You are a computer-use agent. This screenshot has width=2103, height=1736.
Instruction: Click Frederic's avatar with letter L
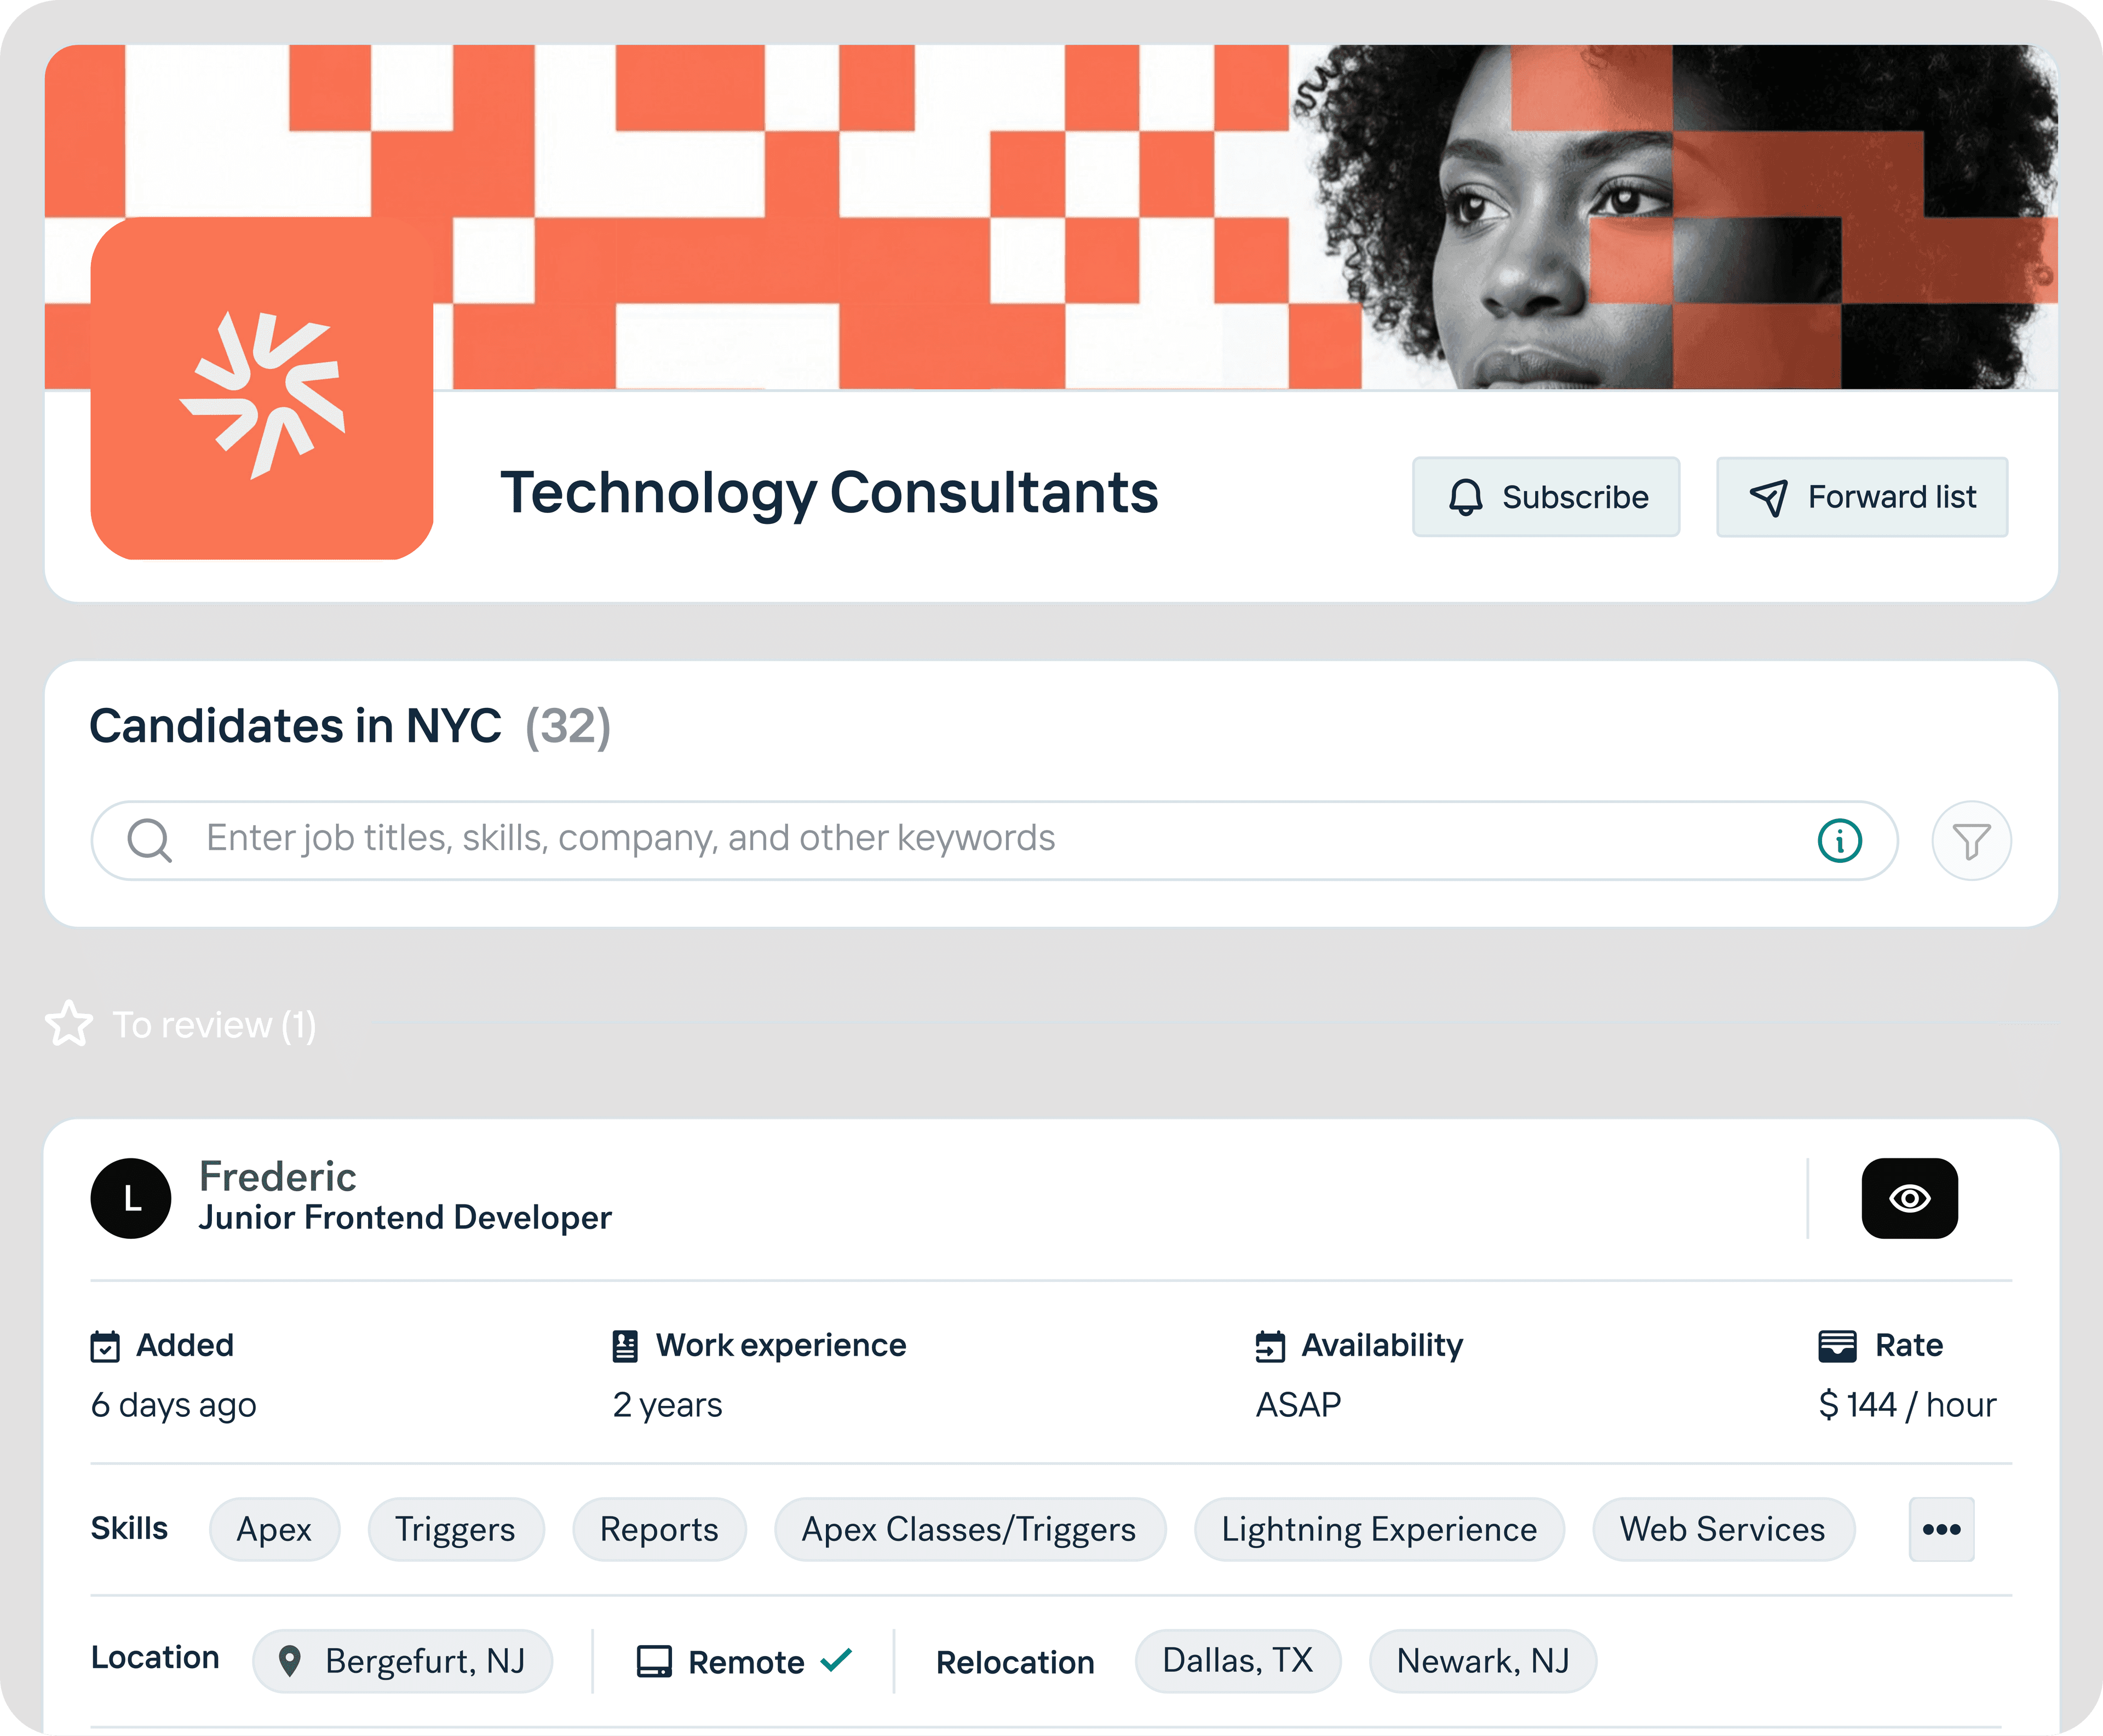(x=131, y=1198)
